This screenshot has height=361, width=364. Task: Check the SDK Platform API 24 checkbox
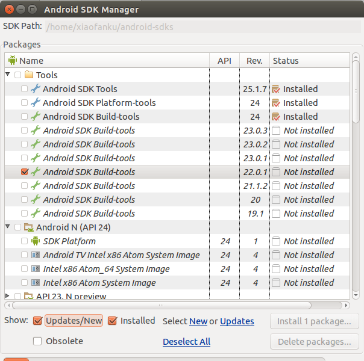[24, 241]
